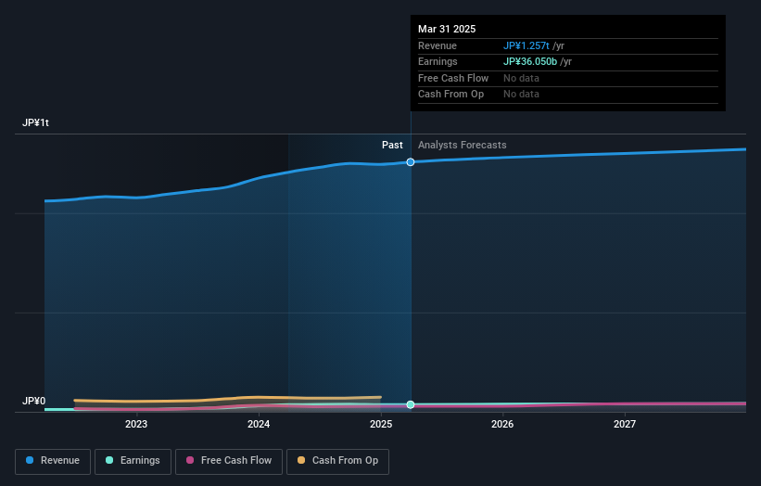Click the 2024 x-axis label
Image resolution: width=761 pixels, height=486 pixels.
pyautogui.click(x=259, y=425)
